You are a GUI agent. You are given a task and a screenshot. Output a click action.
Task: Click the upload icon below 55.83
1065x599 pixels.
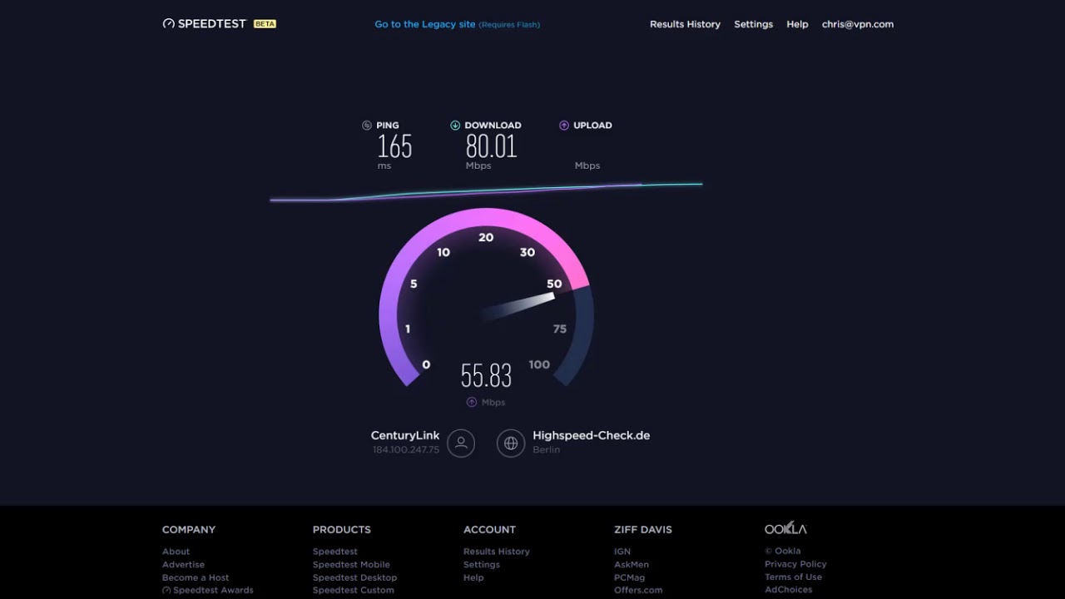tap(472, 402)
